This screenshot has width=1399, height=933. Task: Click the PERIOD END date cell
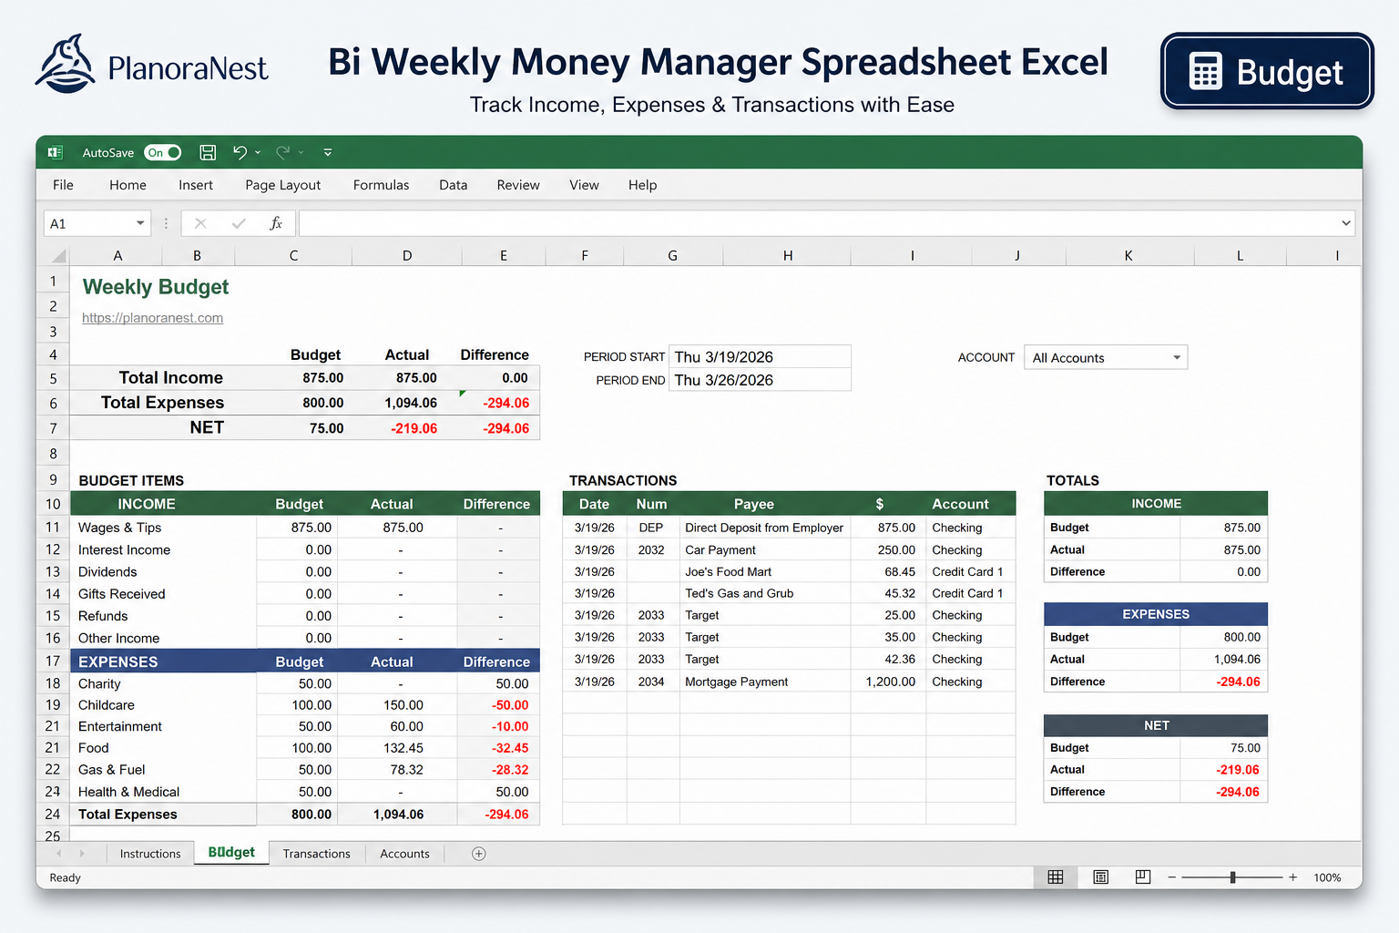pos(760,380)
